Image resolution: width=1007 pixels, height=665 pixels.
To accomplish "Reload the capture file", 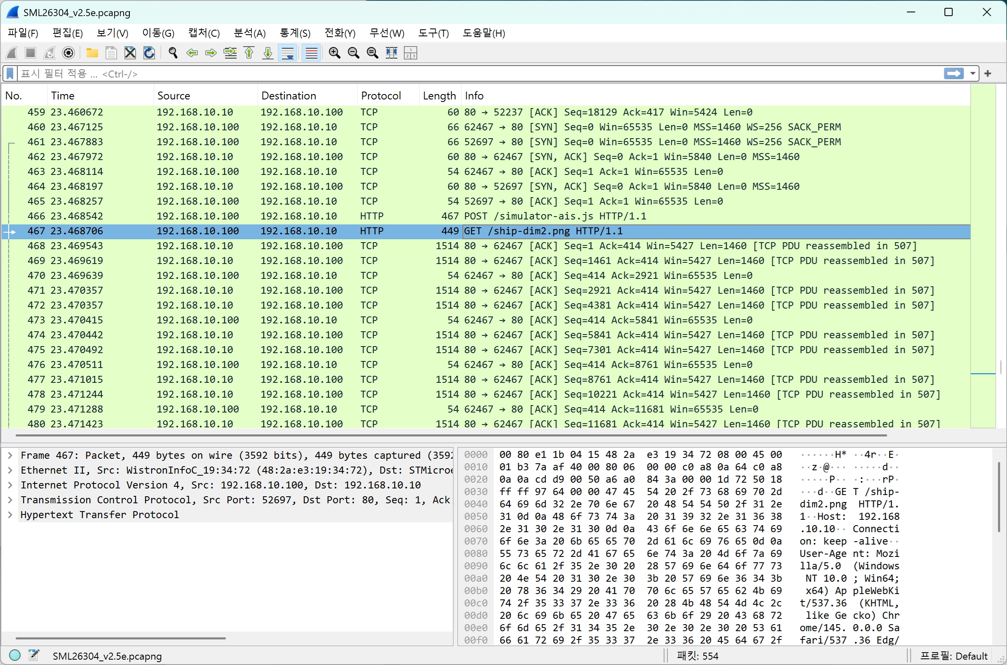I will [149, 53].
